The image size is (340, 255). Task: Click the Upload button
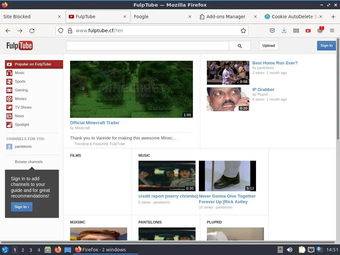269,45
